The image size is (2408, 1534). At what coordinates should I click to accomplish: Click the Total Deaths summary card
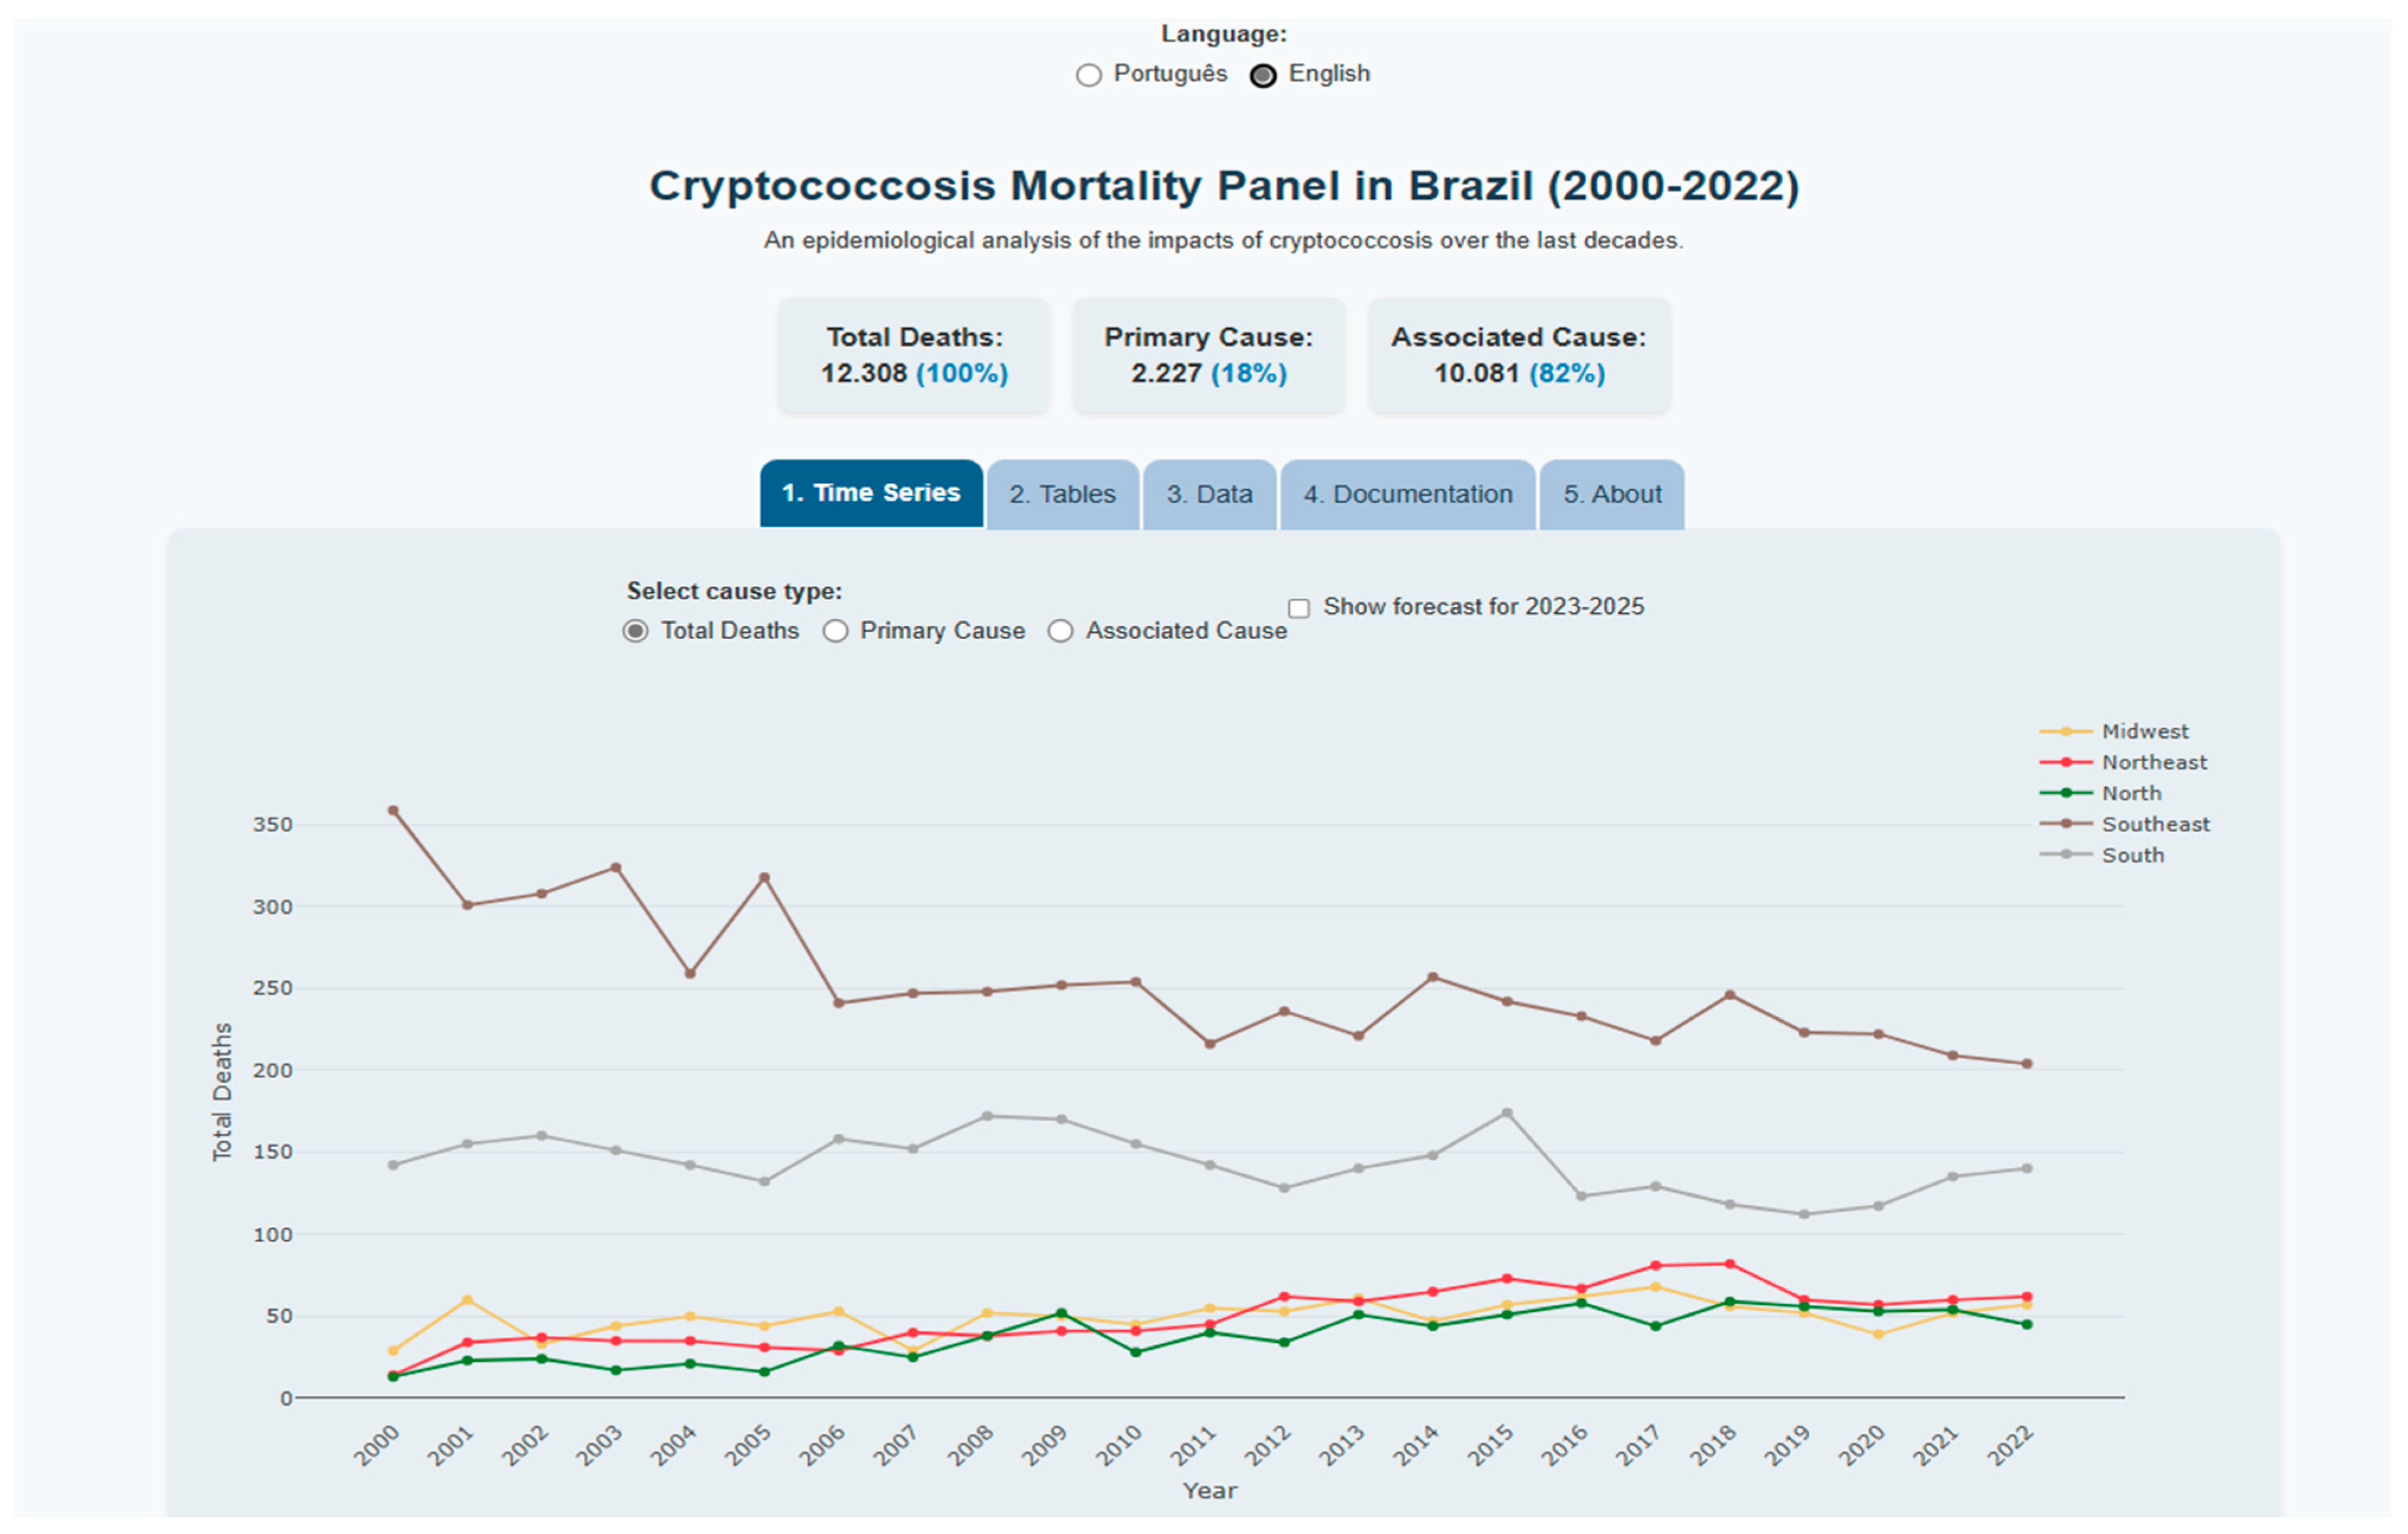pyautogui.click(x=914, y=356)
